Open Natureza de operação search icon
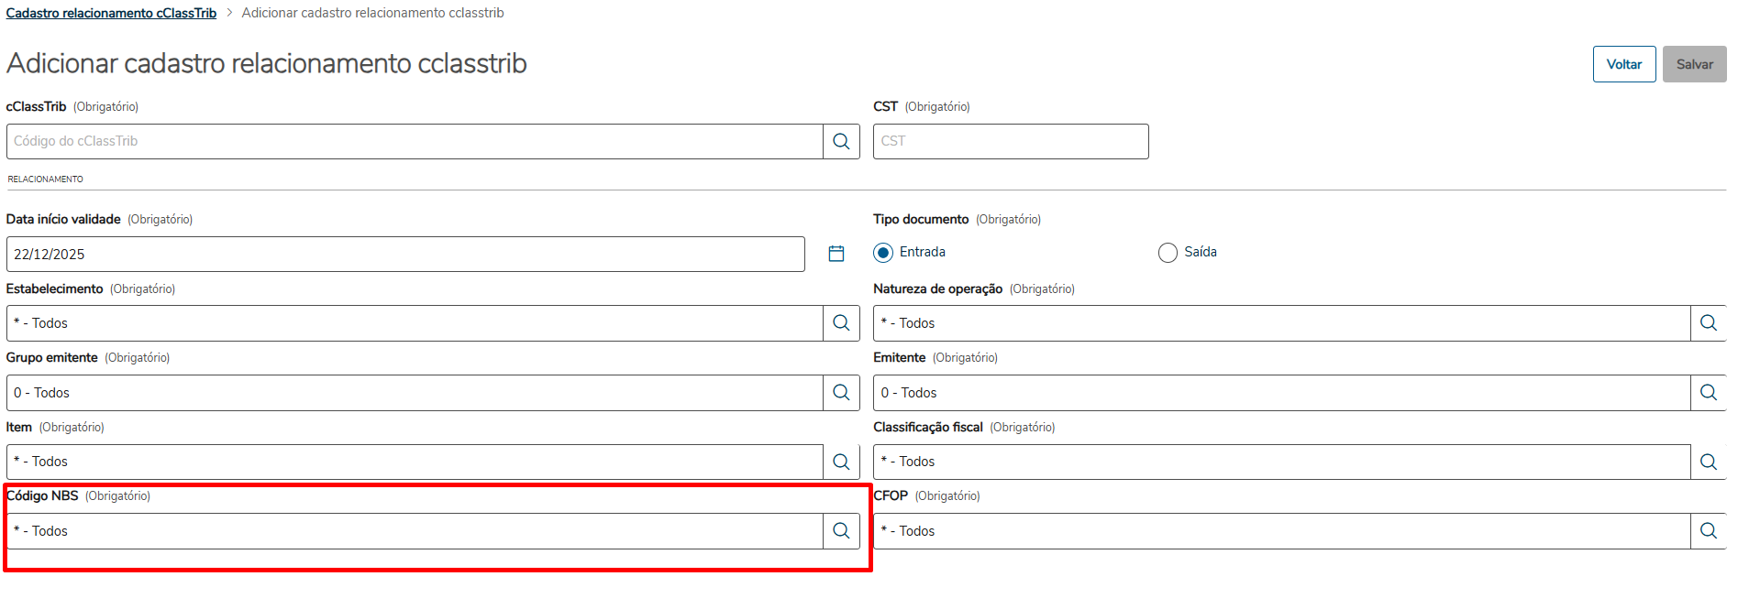This screenshot has width=1738, height=609. click(x=1708, y=323)
